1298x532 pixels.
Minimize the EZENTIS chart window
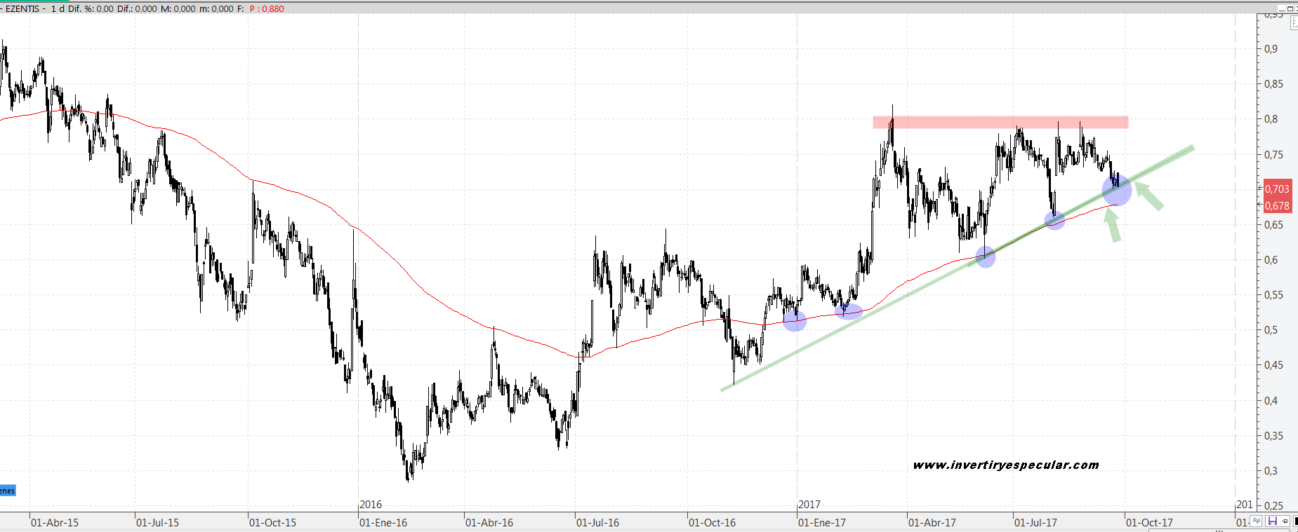tap(1280, 8)
